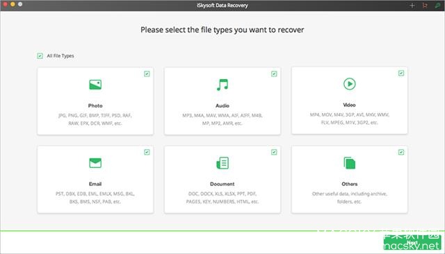
Task: Click the "iSkysoft Data Recovery" window title
Action: coord(222,6)
